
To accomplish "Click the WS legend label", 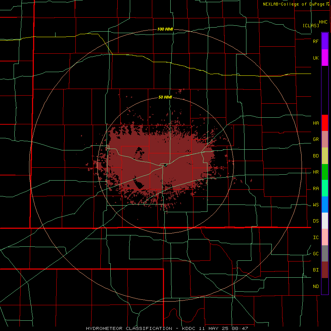I will (x=316, y=205).
